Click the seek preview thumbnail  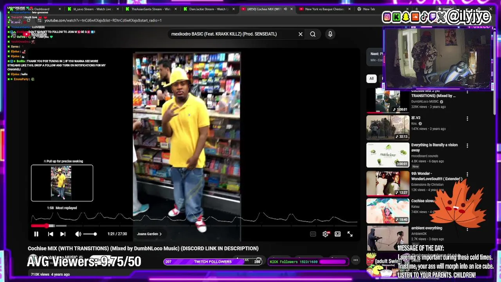(62, 183)
